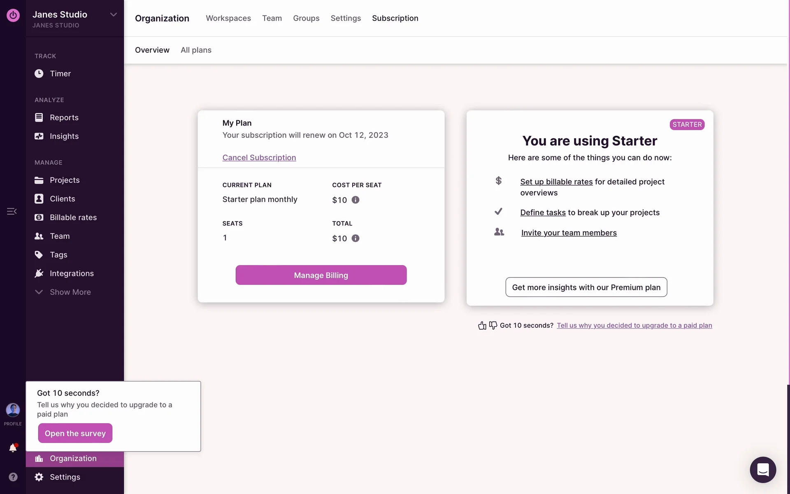
Task: Switch to the All plans tab
Action: 196,50
